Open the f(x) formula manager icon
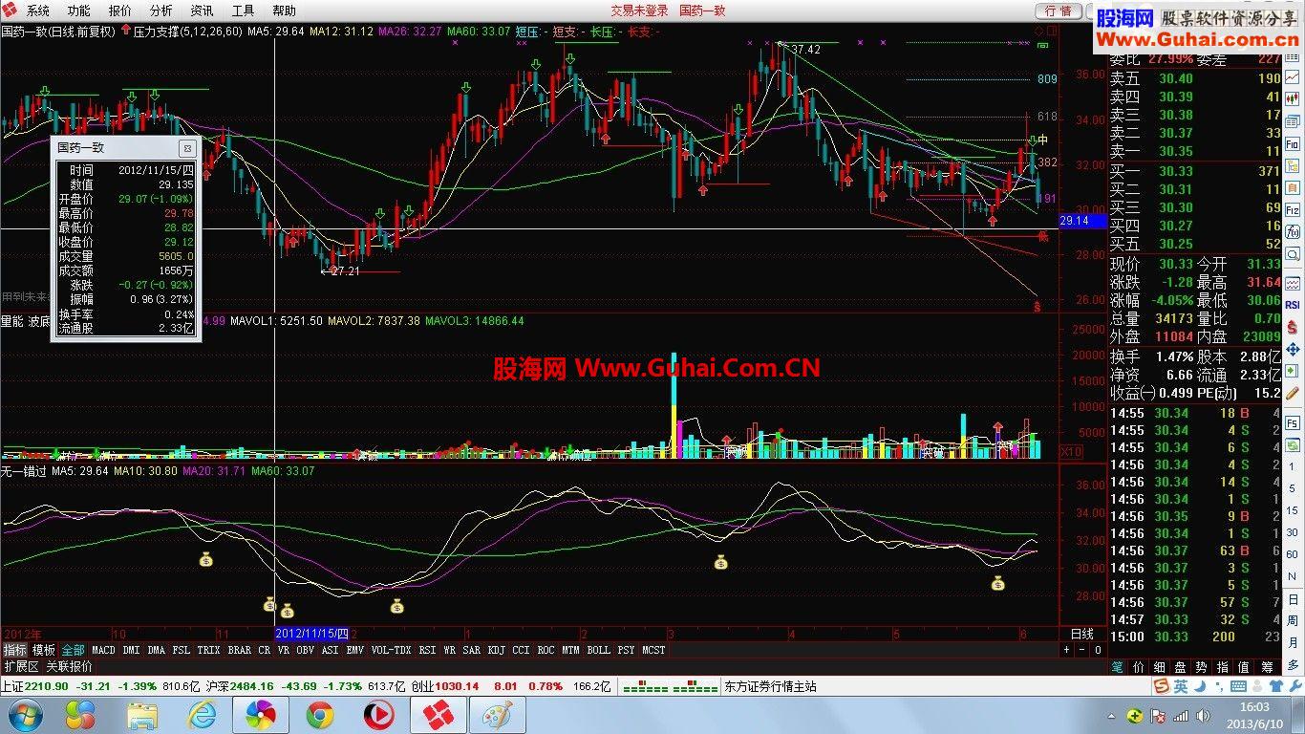The height and width of the screenshot is (734, 1305). tap(1292, 231)
